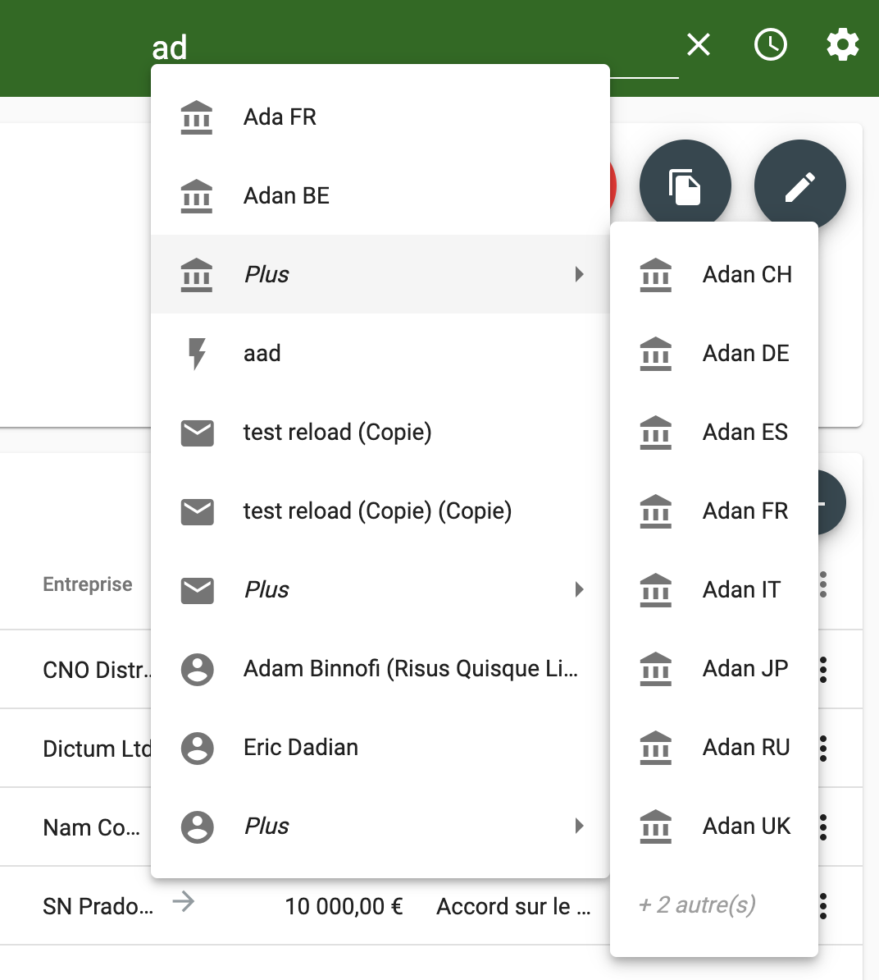
Task: Choose Adan FR in submenu
Action: (x=714, y=511)
